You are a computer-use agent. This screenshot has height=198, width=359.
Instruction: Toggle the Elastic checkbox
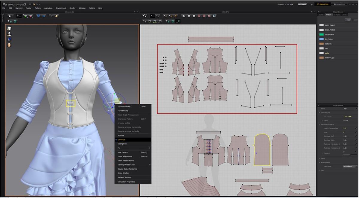pos(344,120)
